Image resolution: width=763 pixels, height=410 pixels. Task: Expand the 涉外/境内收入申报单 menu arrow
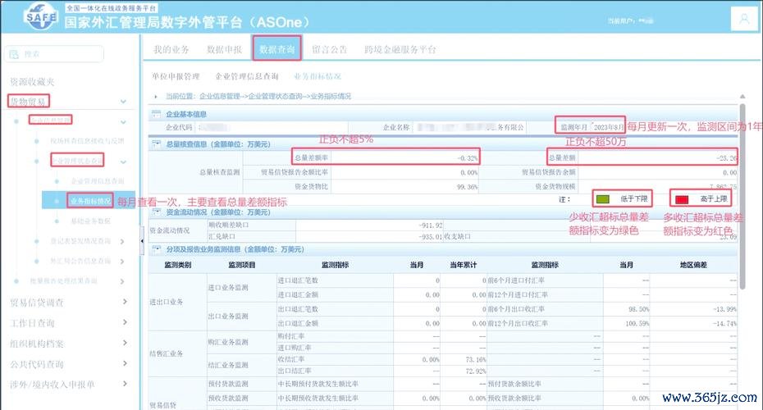point(125,384)
